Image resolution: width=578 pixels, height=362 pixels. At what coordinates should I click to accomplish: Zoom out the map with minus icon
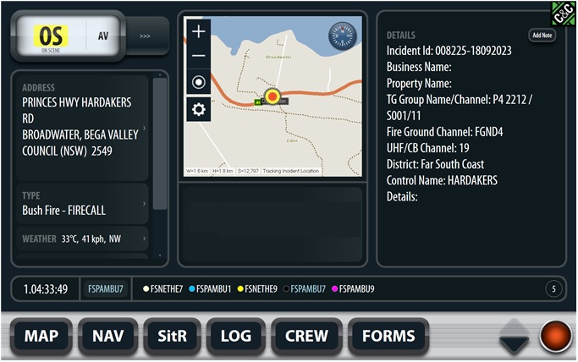[x=198, y=56]
